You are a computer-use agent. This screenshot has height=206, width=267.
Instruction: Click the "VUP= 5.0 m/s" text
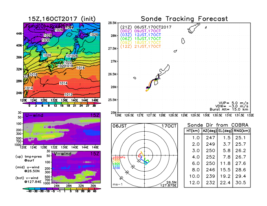[x=233, y=103]
